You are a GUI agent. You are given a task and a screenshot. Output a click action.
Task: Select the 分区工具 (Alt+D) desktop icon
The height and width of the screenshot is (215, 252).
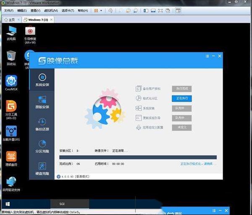coord(11,110)
